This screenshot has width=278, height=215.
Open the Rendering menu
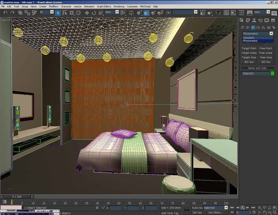tap(119, 6)
